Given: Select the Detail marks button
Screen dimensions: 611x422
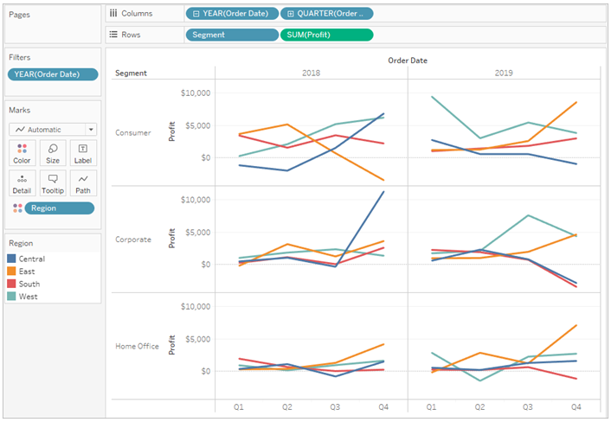Looking at the screenshot, I should coord(22,183).
